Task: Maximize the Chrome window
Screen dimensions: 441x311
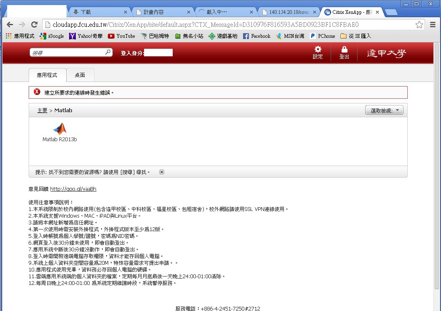Action: [417, 4]
